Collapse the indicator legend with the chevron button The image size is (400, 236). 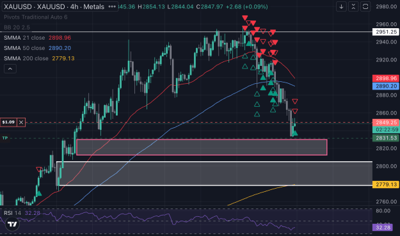[x=10, y=69]
